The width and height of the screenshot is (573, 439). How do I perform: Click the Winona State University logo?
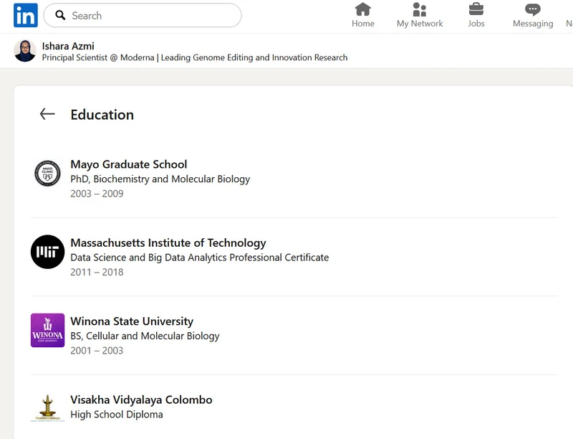click(x=48, y=330)
